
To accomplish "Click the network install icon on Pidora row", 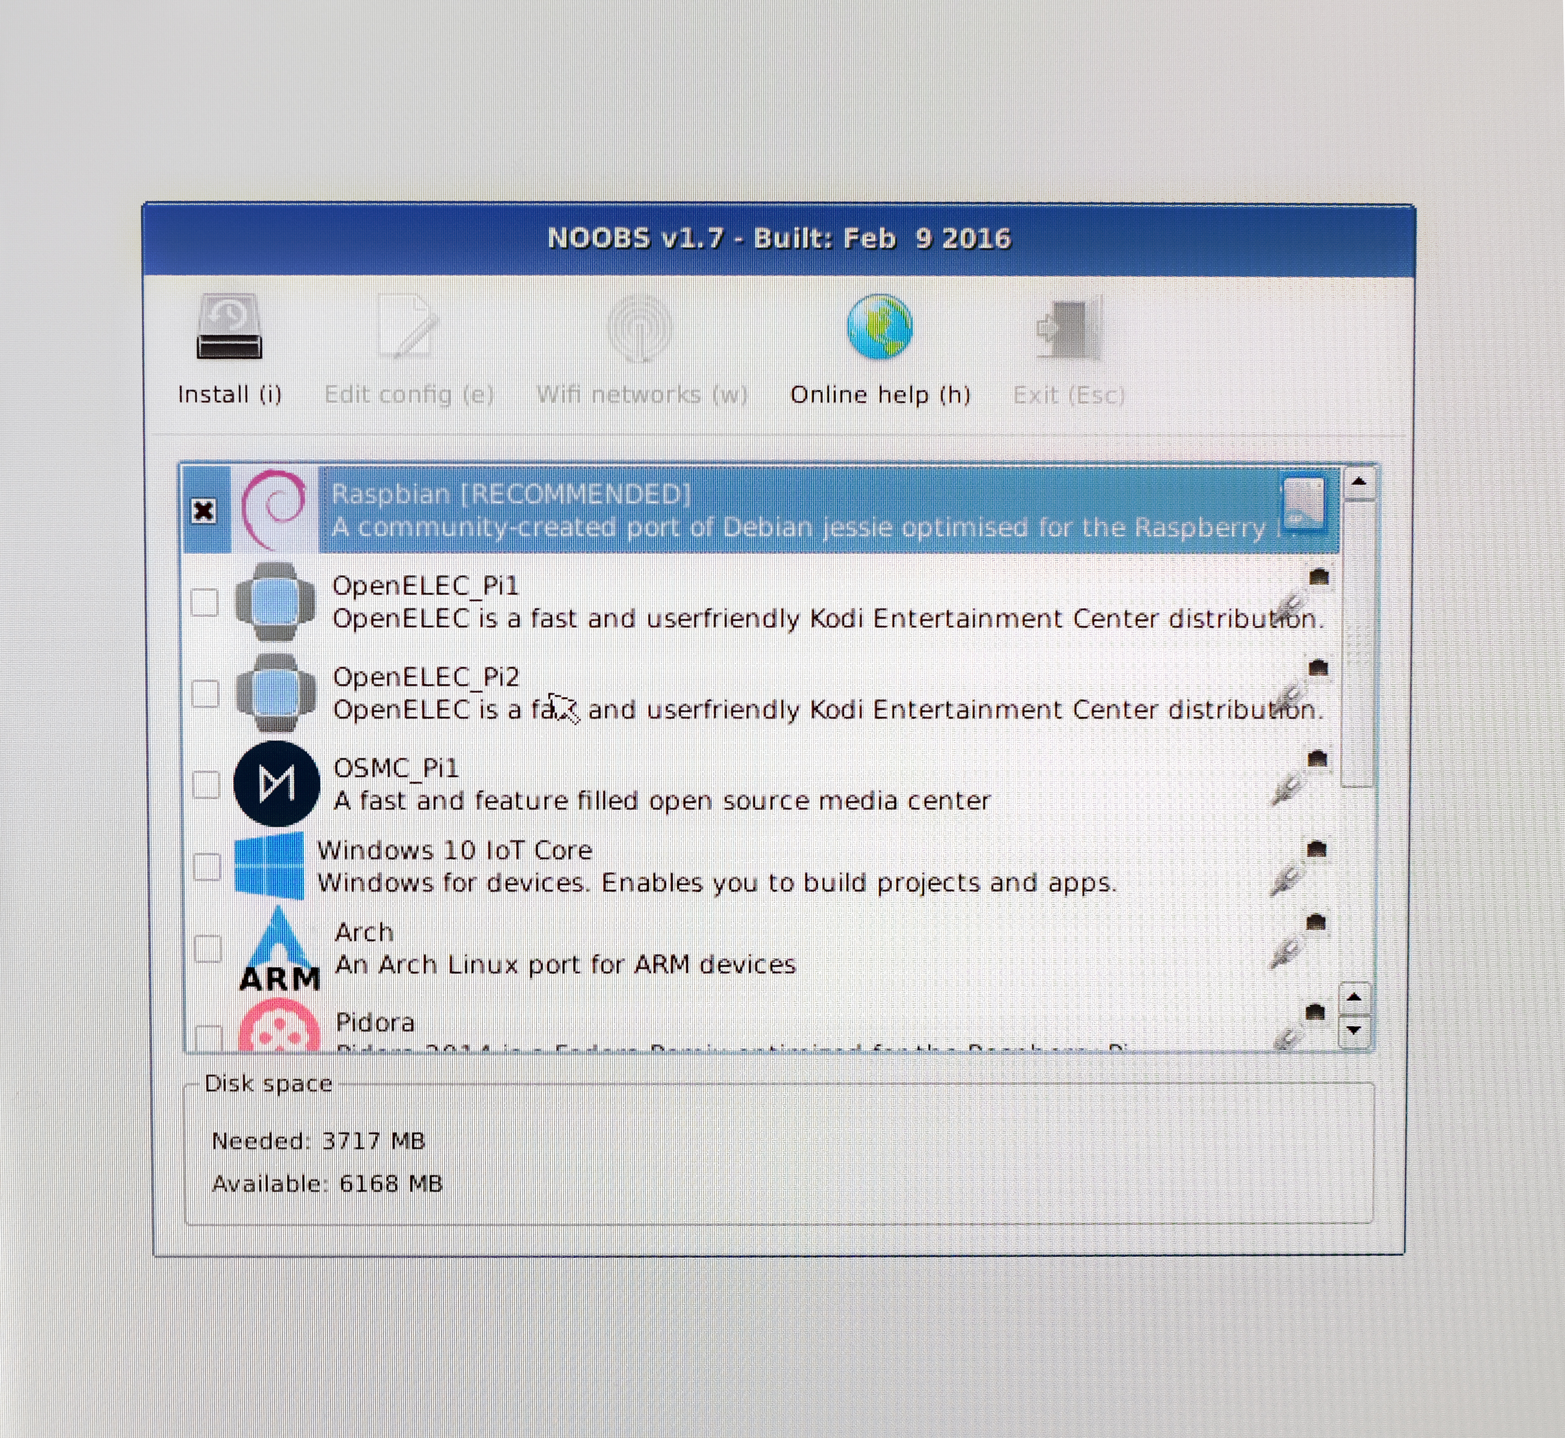I will pos(1299,1027).
